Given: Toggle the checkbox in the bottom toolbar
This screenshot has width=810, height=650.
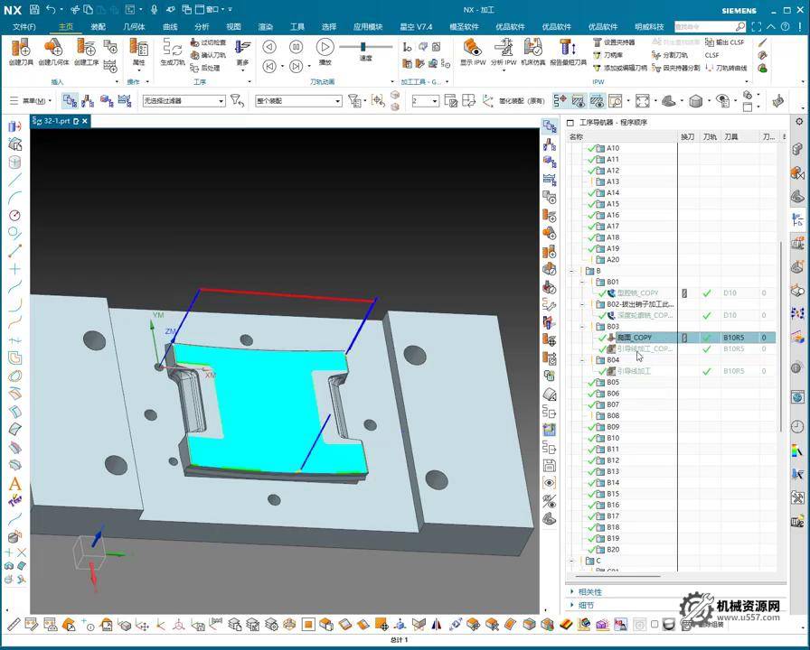Looking at the screenshot, I should 654,624.
